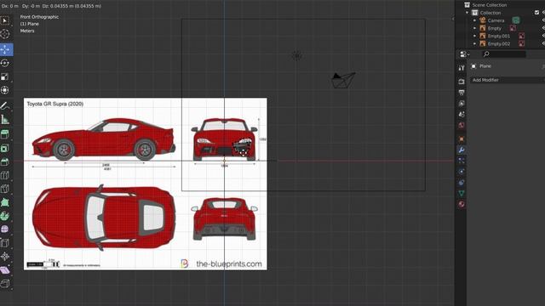
Task: Select the Bevel tool
Action: pos(5,161)
